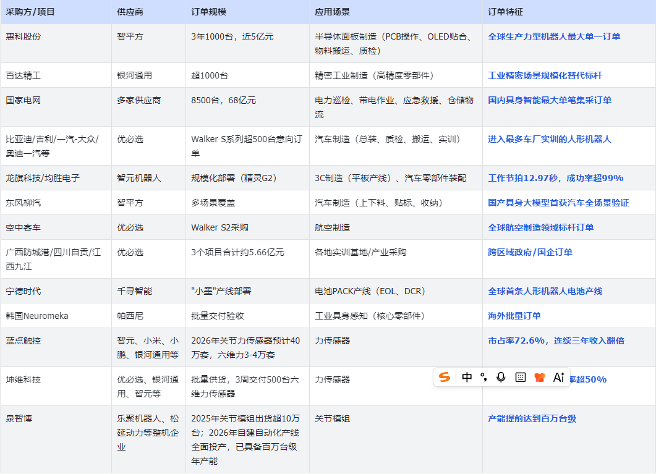Open the skin shirt icon in IME toolbar
The width and height of the screenshot is (656, 474).
[539, 377]
